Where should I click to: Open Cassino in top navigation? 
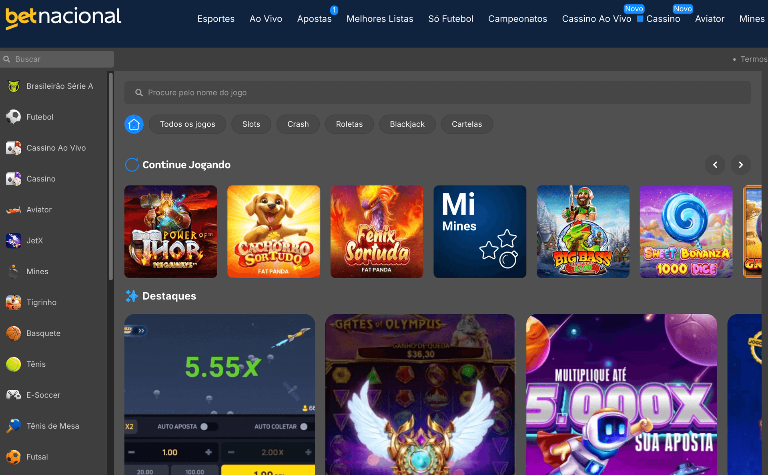coord(663,19)
